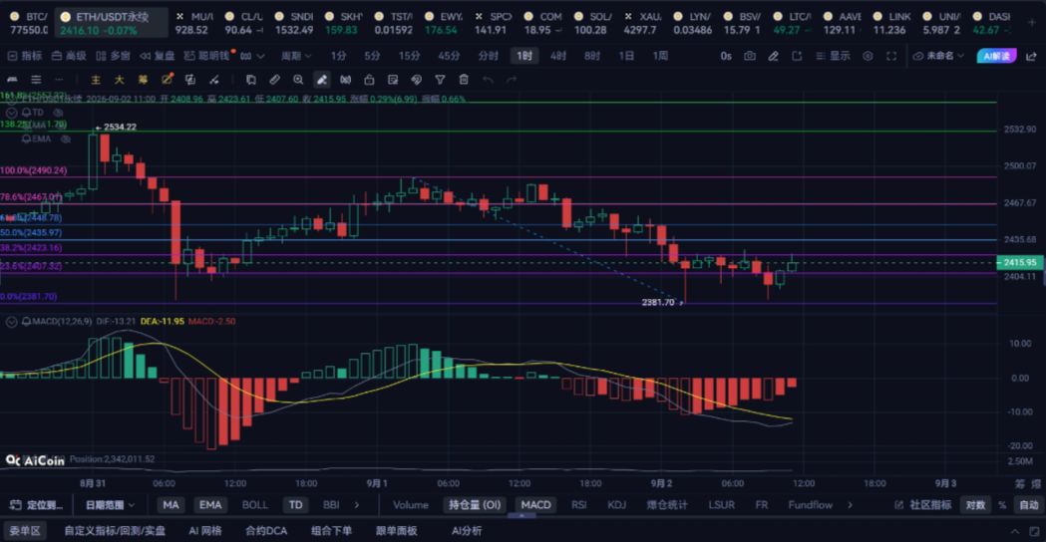Toggle EMA indicator visibility eye
Image resolution: width=1046 pixels, height=542 pixels.
pos(66,139)
